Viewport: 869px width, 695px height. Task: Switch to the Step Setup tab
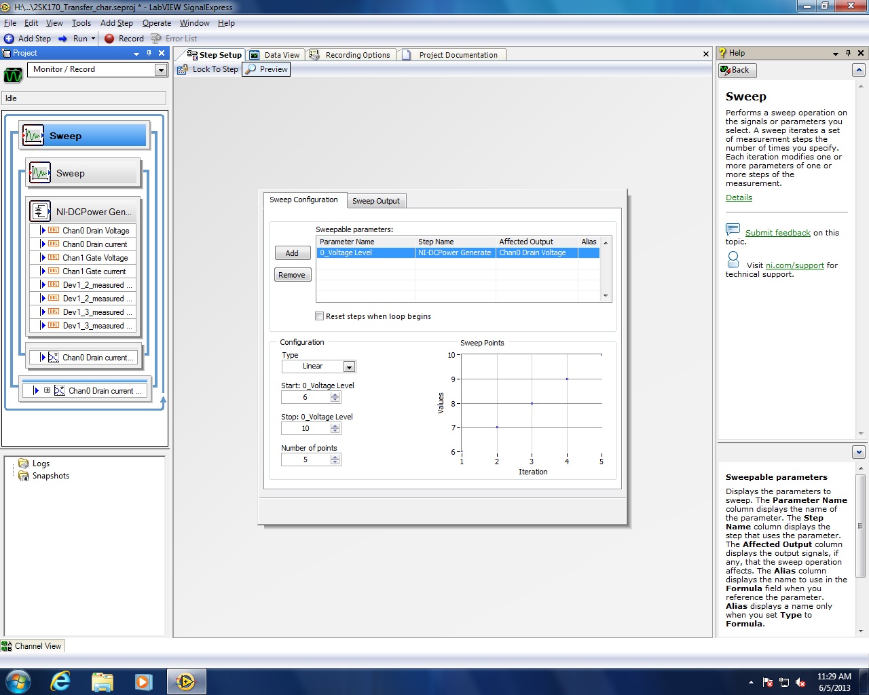tap(215, 55)
